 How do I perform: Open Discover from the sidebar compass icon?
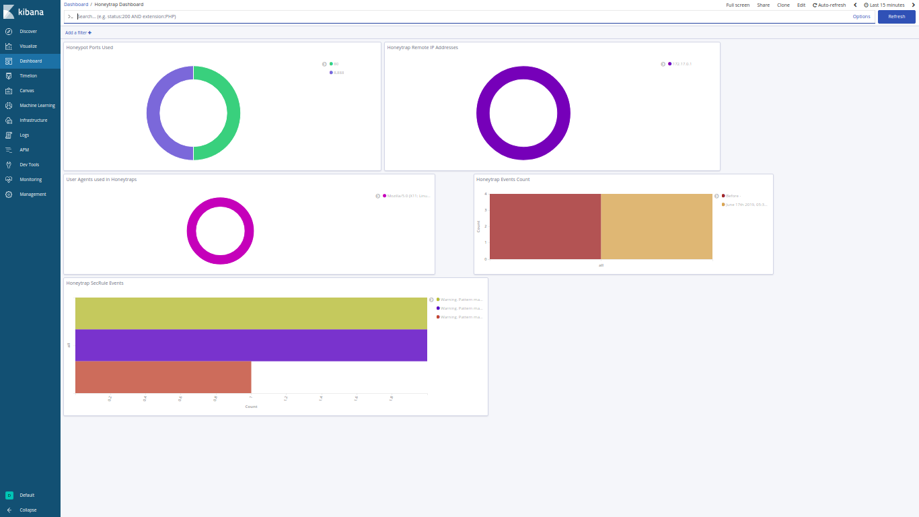pos(9,32)
